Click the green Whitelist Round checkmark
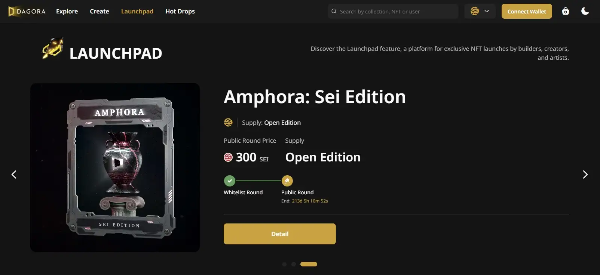The width and height of the screenshot is (600, 275). [x=230, y=181]
